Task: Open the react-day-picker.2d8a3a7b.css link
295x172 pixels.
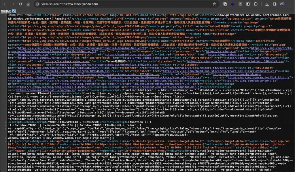Action: click(x=219, y=71)
